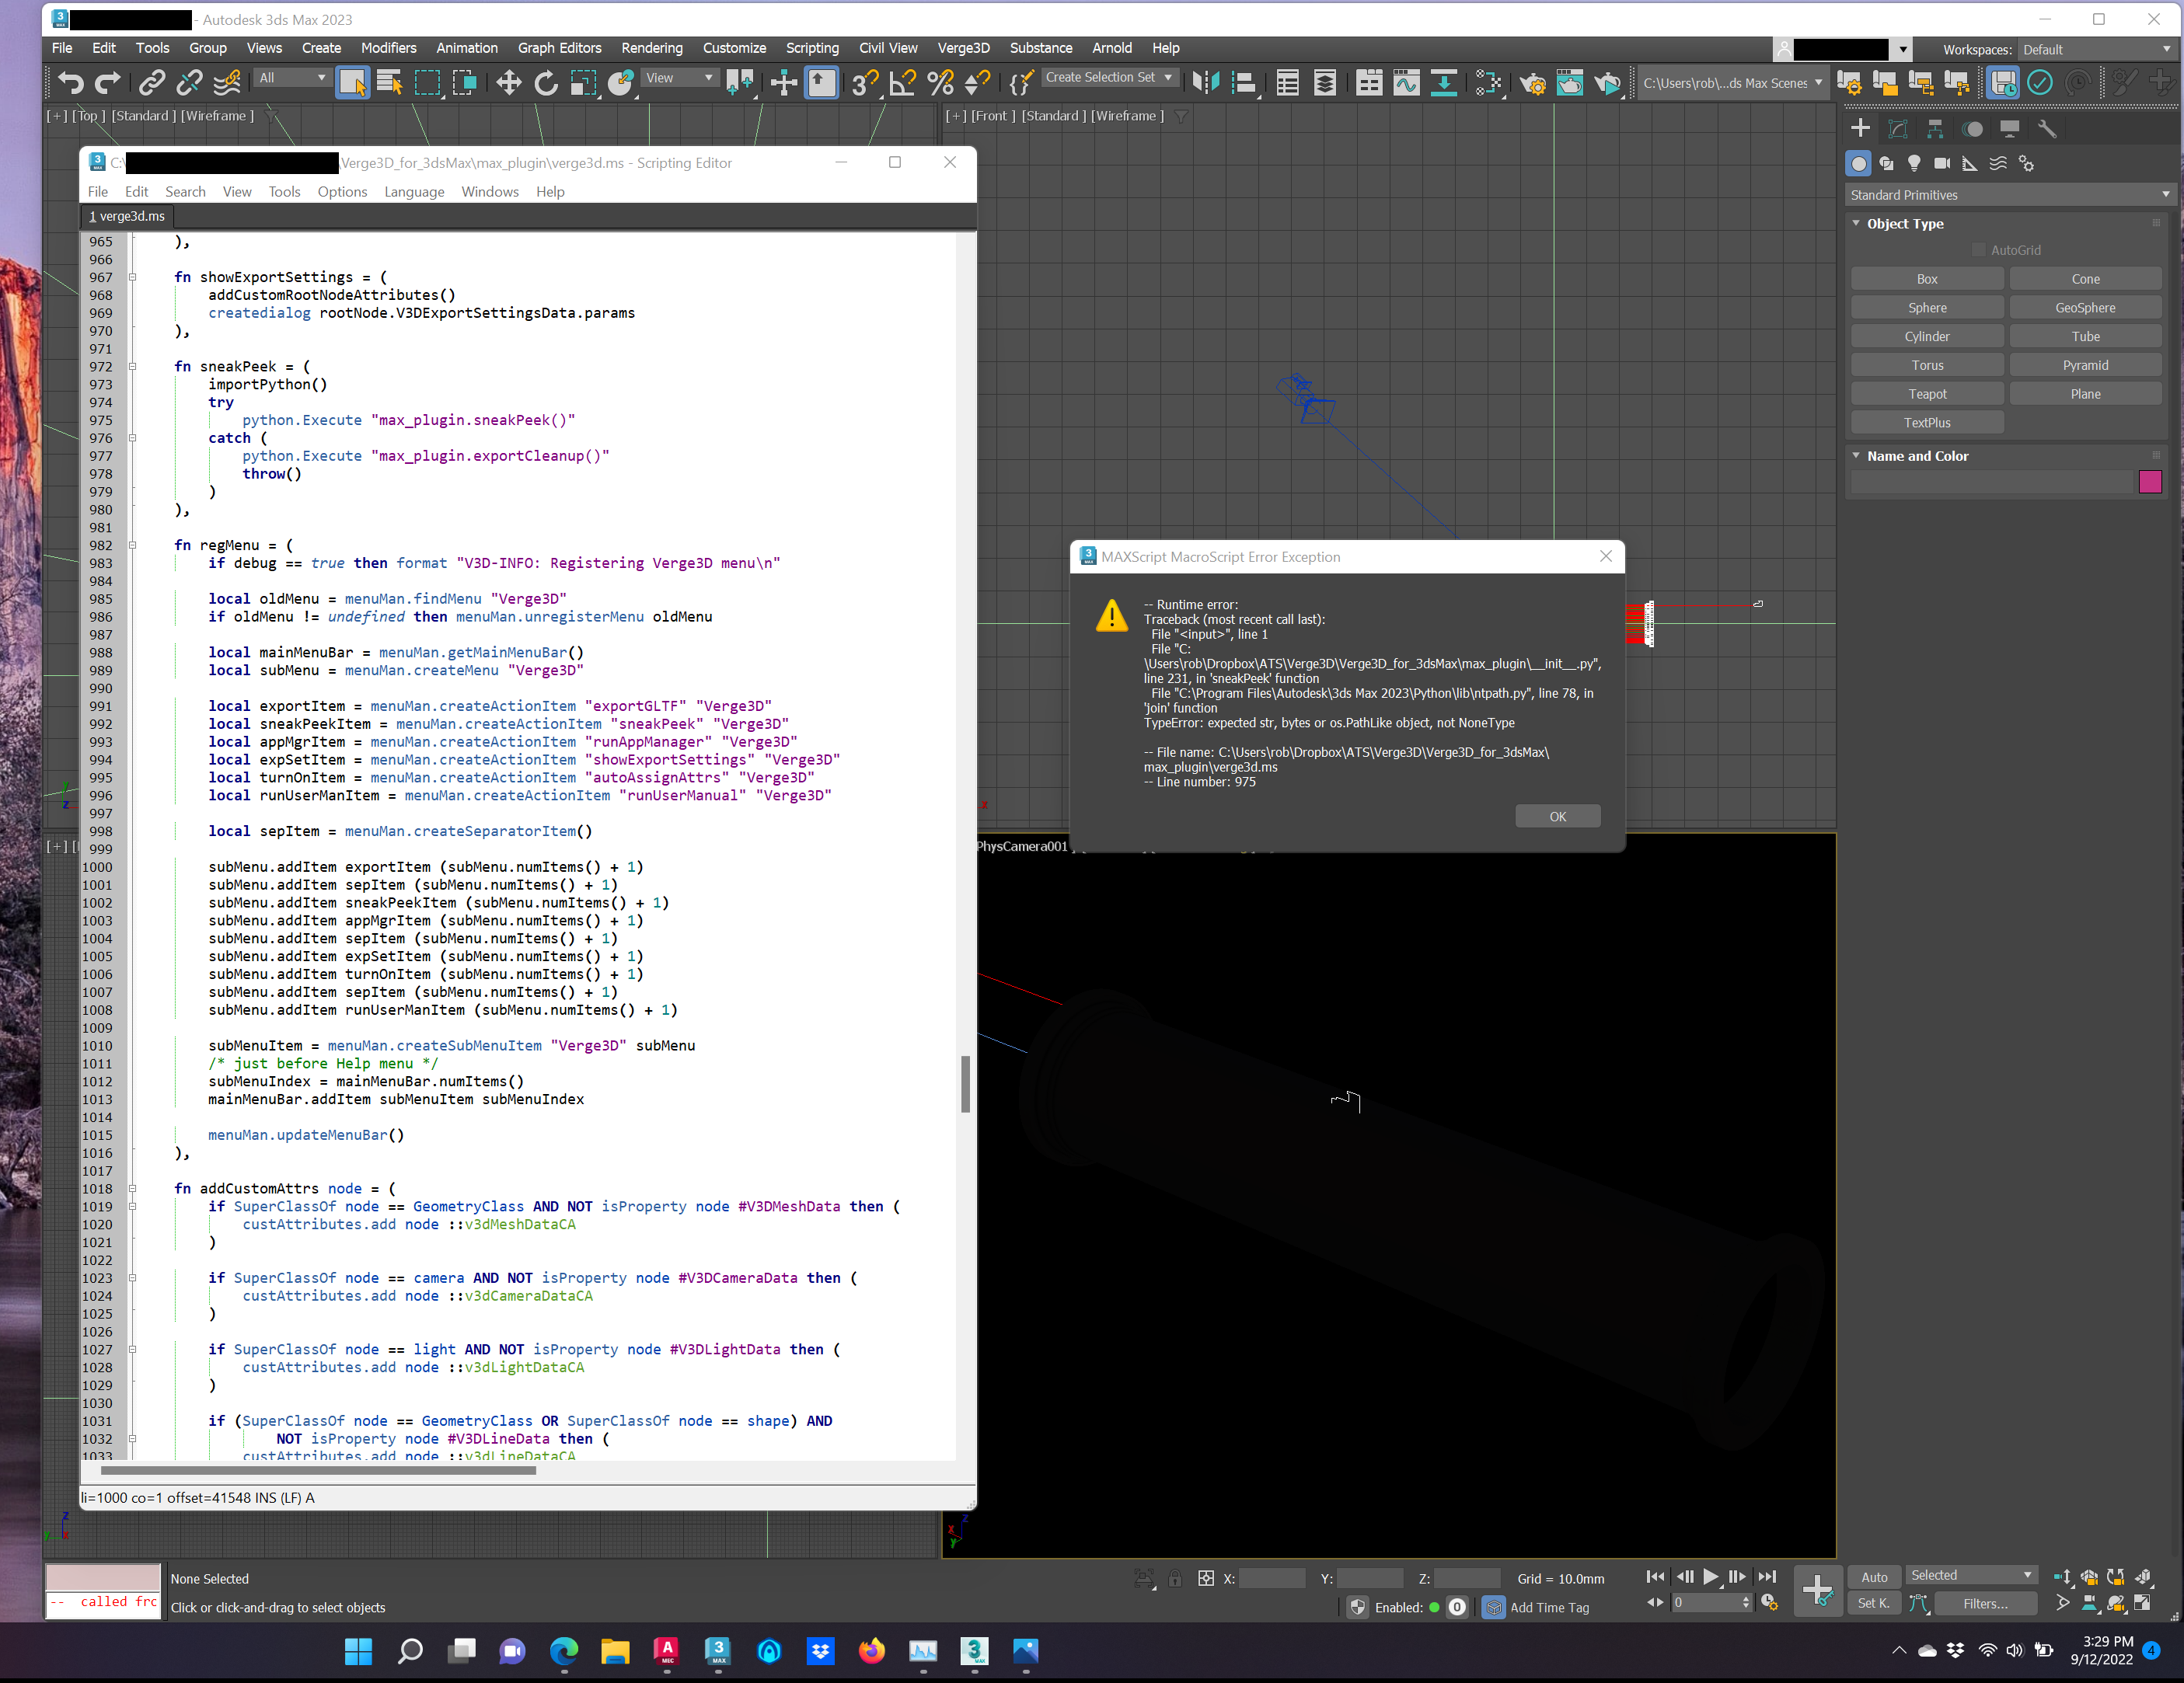Screen dimensions: 2184x1683
Task: Open the Mirror tool
Action: [x=1206, y=83]
